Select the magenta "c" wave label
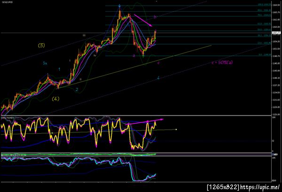The height and width of the screenshot is (192, 282). click(158, 63)
